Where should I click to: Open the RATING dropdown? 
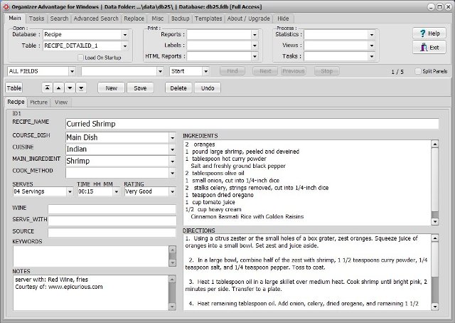(x=172, y=191)
